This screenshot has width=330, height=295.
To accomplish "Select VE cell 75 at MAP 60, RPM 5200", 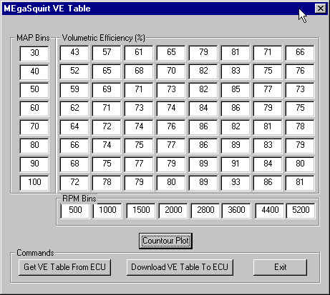I will (300, 109).
